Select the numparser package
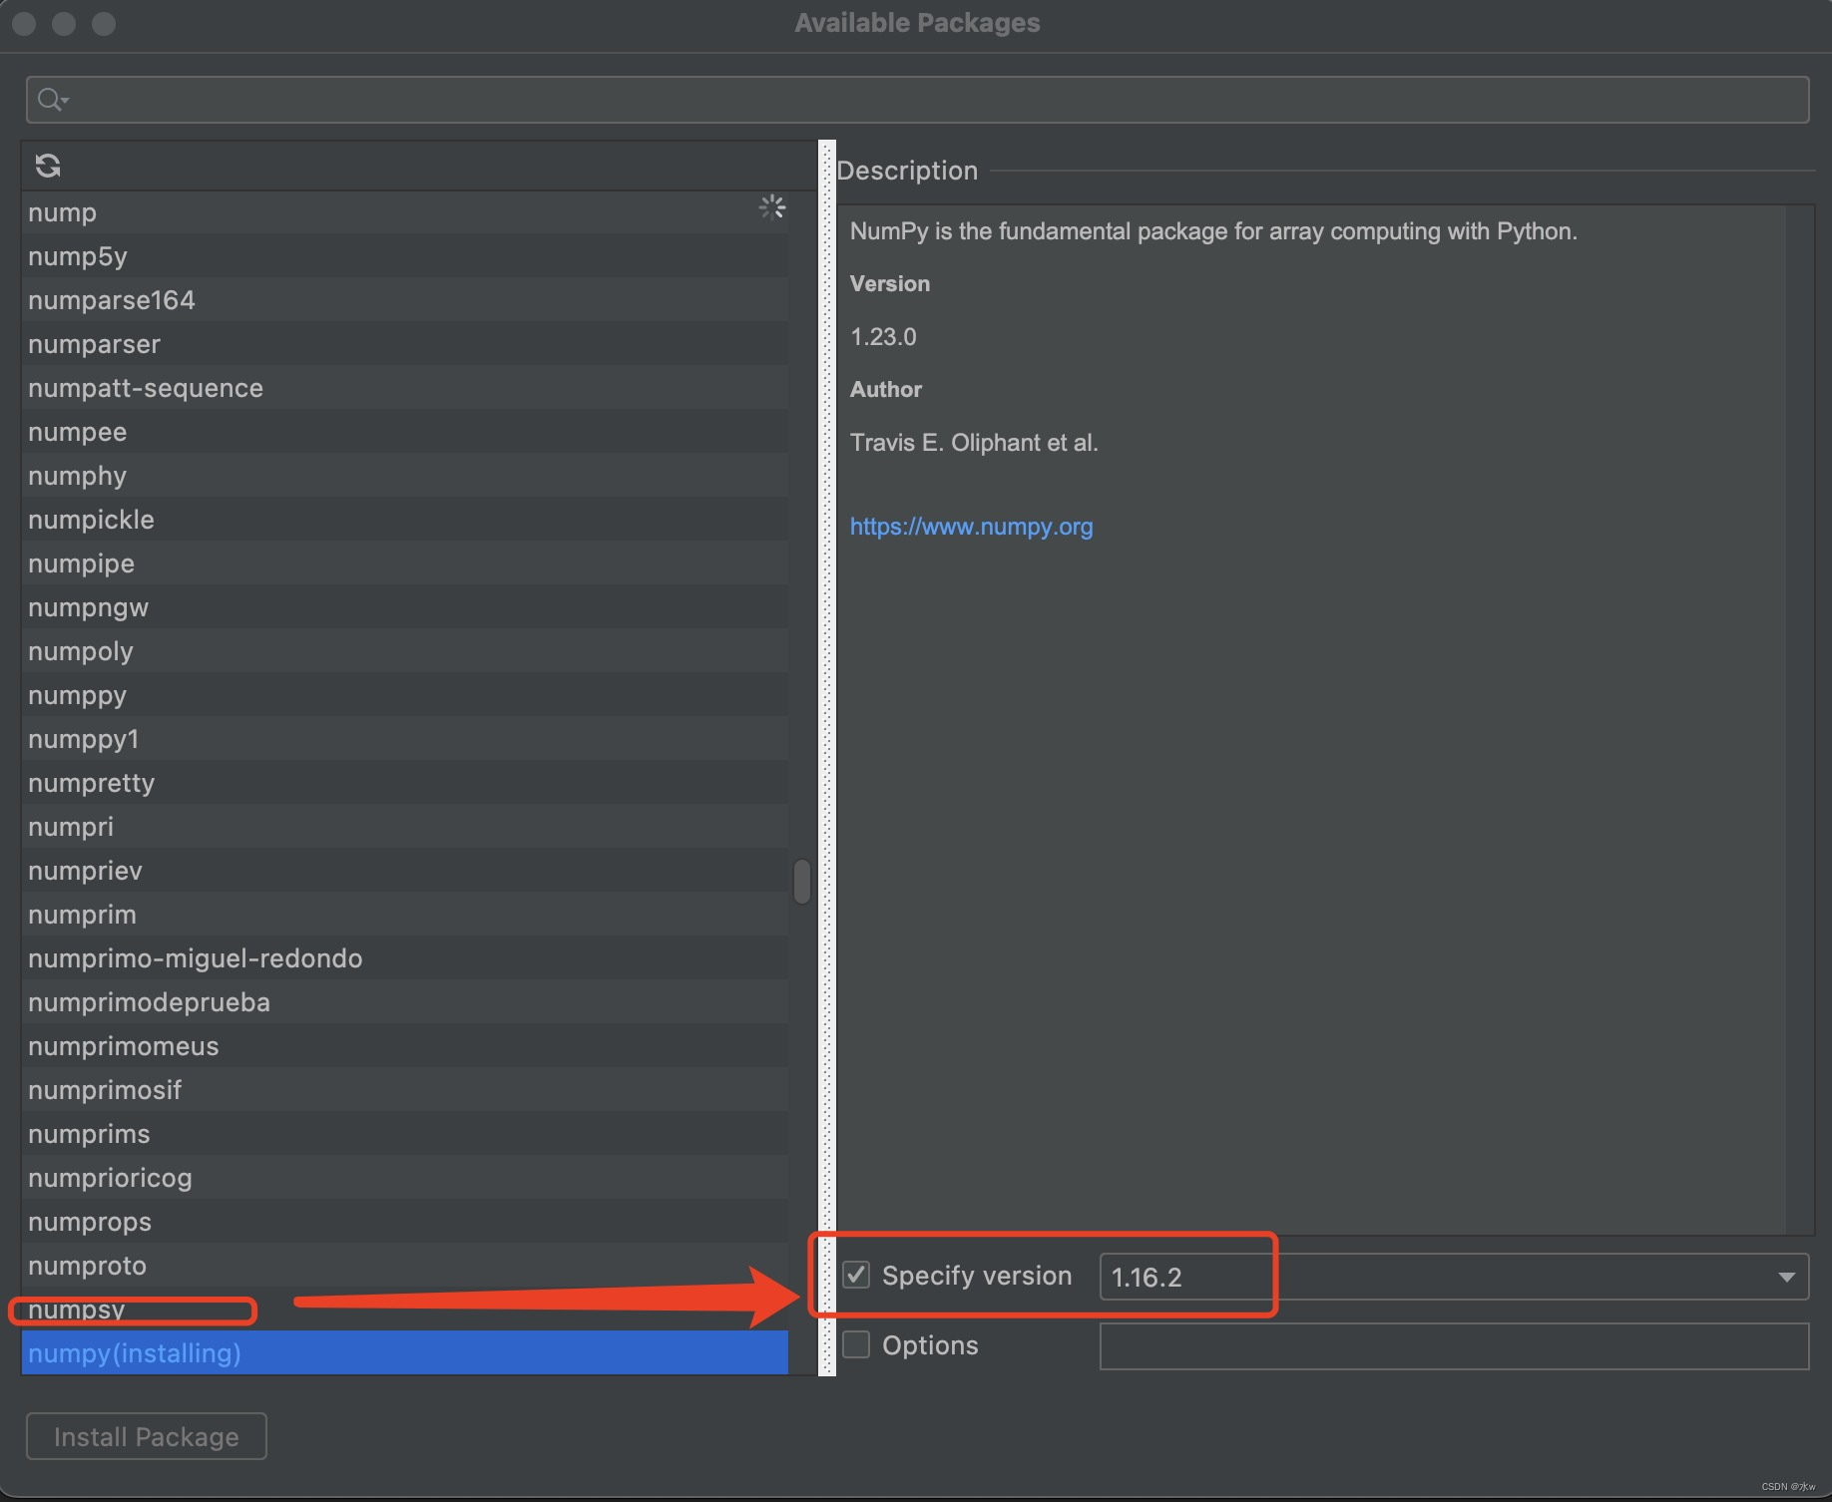 [x=404, y=344]
